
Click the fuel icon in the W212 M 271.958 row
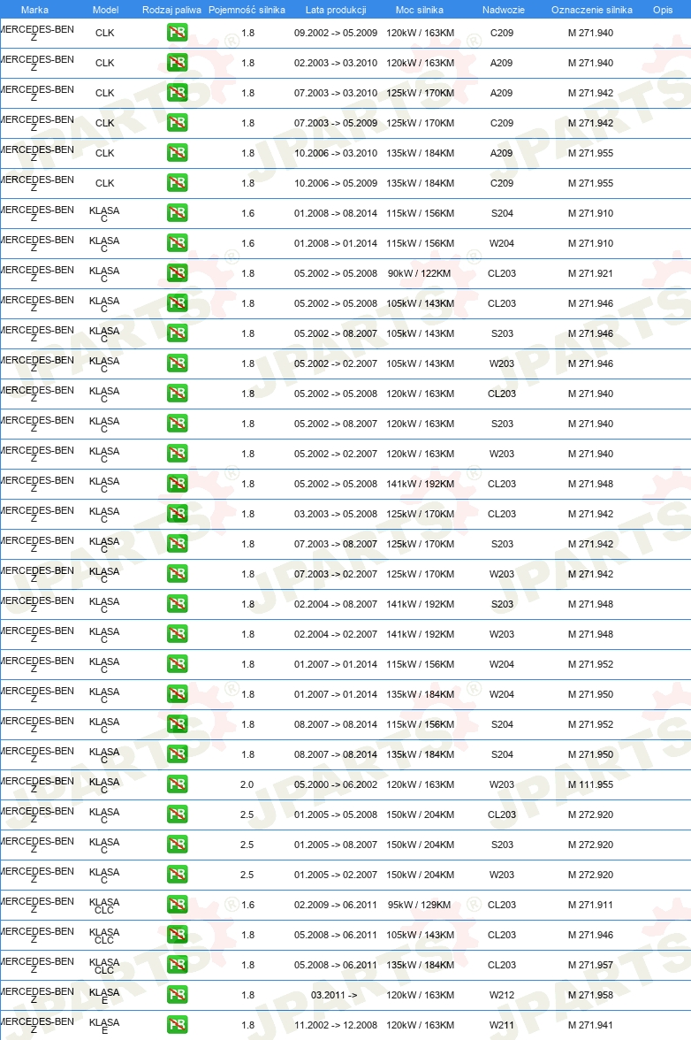tap(177, 994)
